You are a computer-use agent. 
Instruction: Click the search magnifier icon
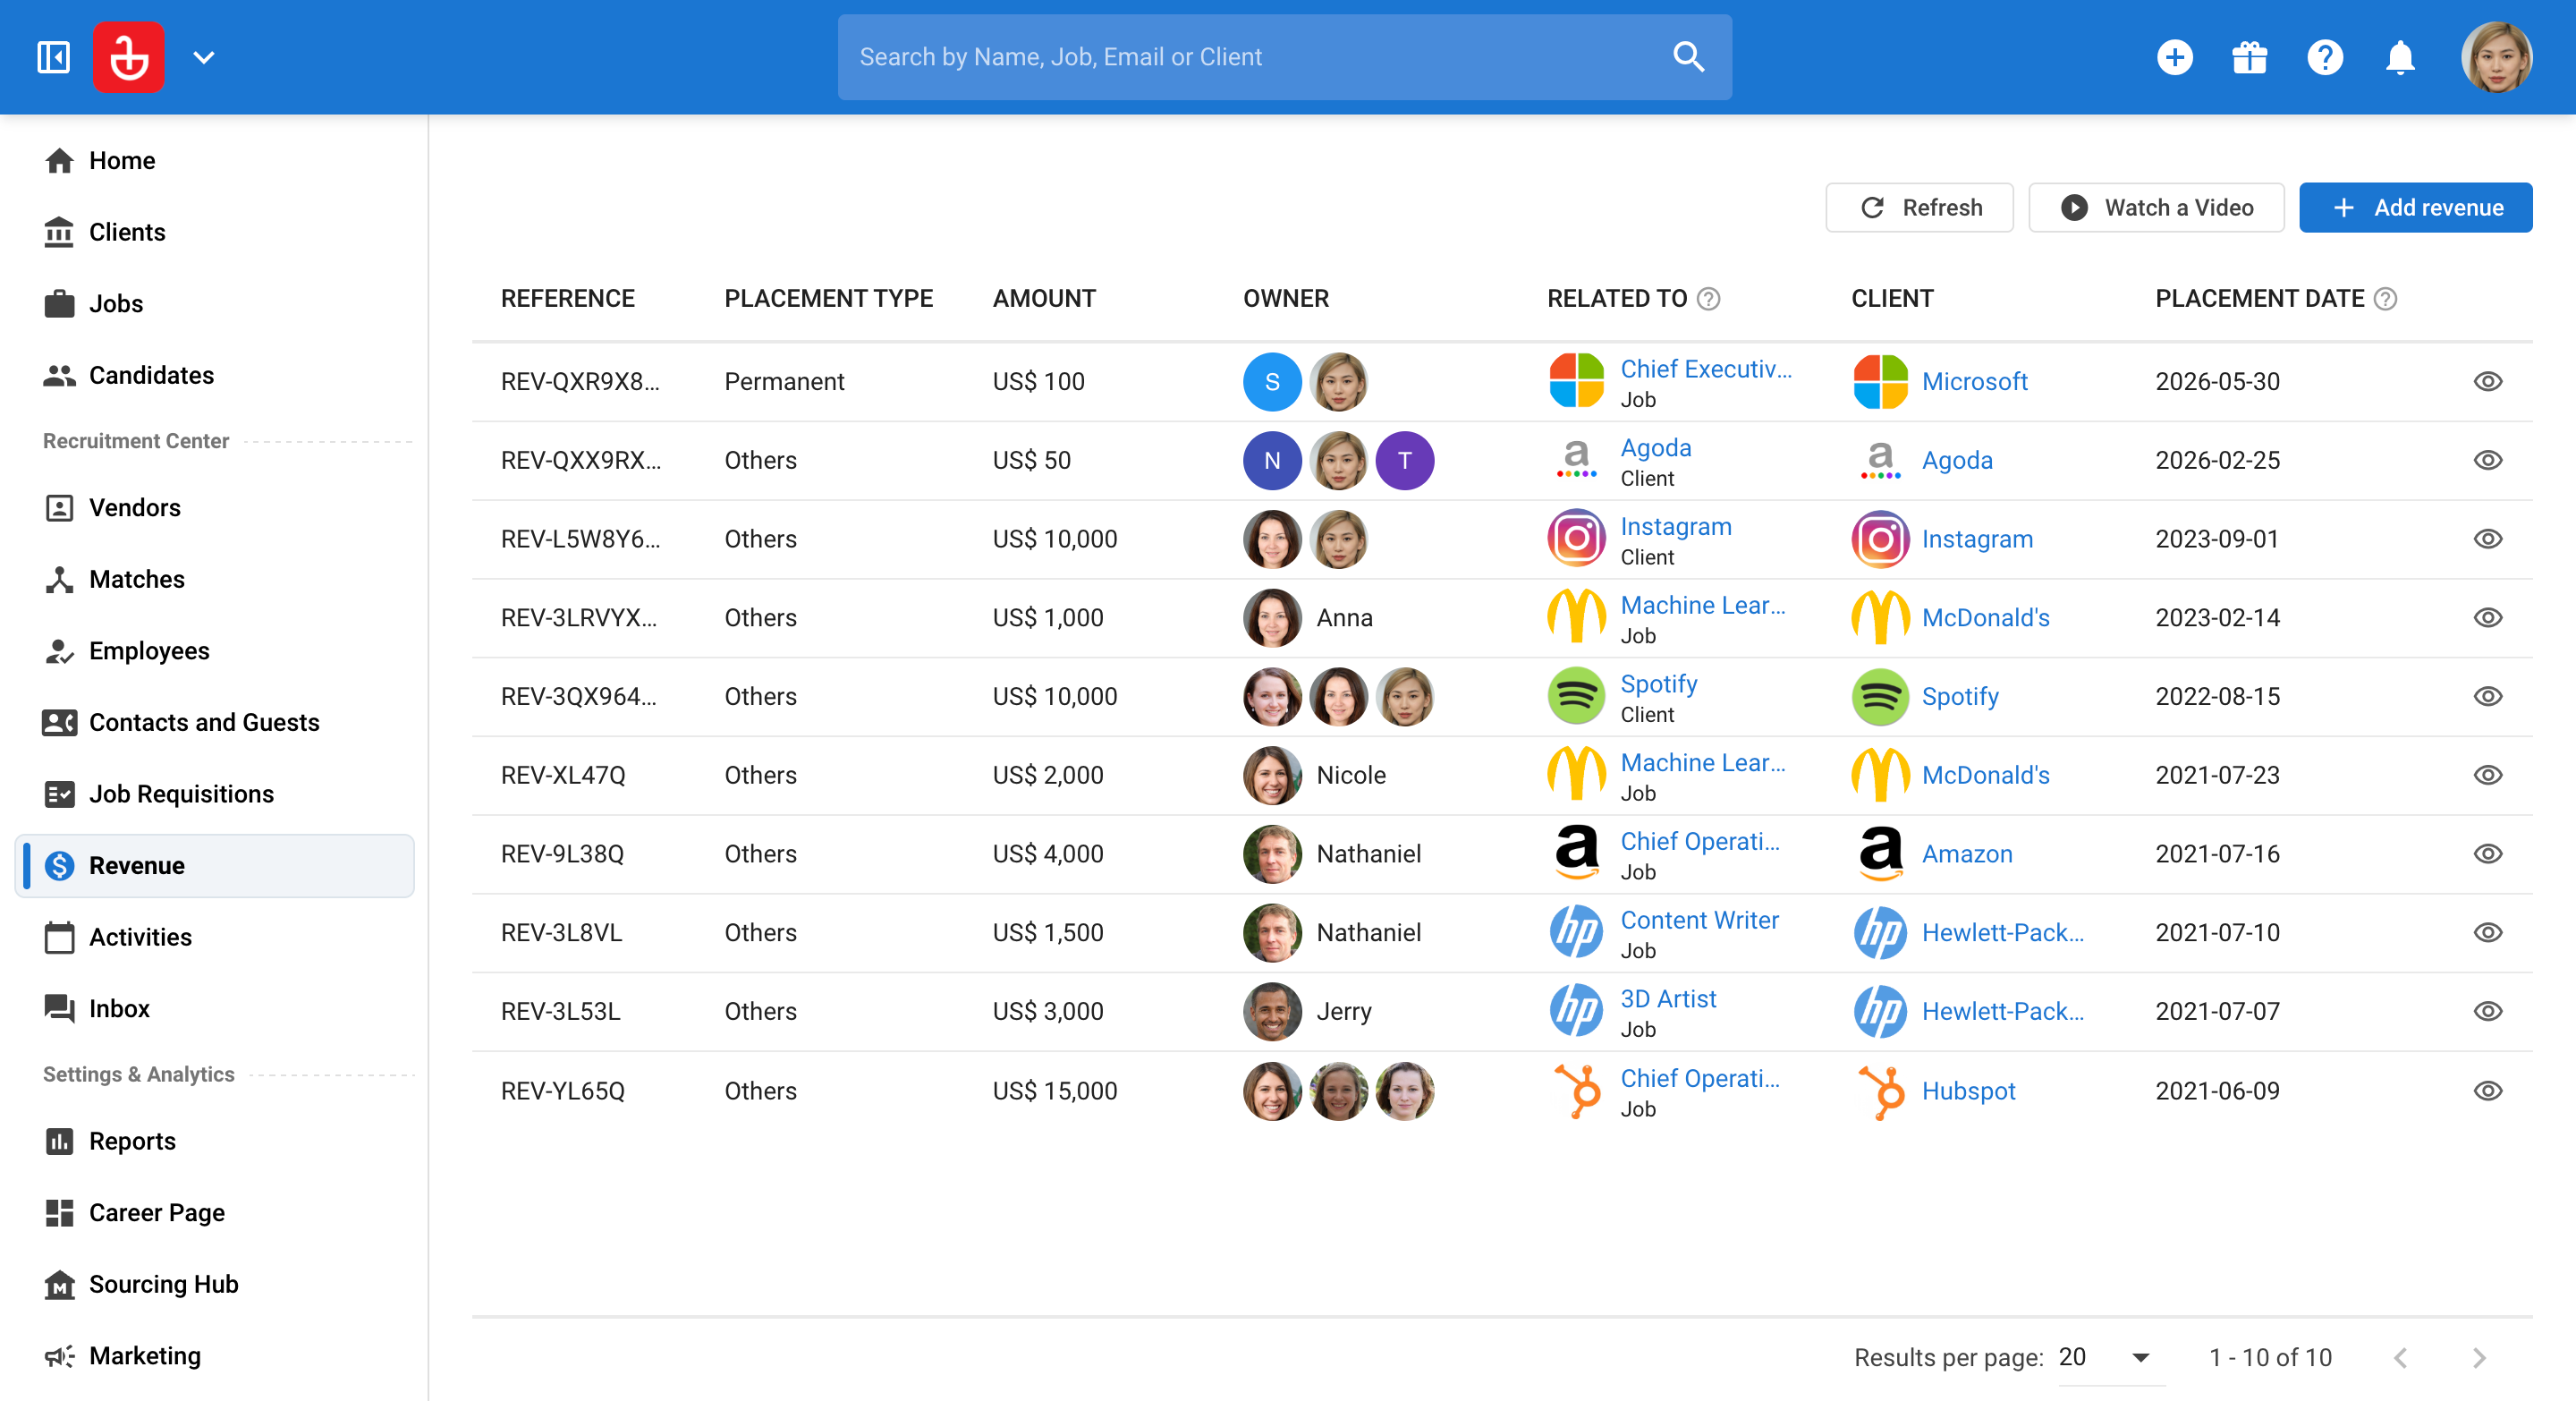(x=1689, y=57)
